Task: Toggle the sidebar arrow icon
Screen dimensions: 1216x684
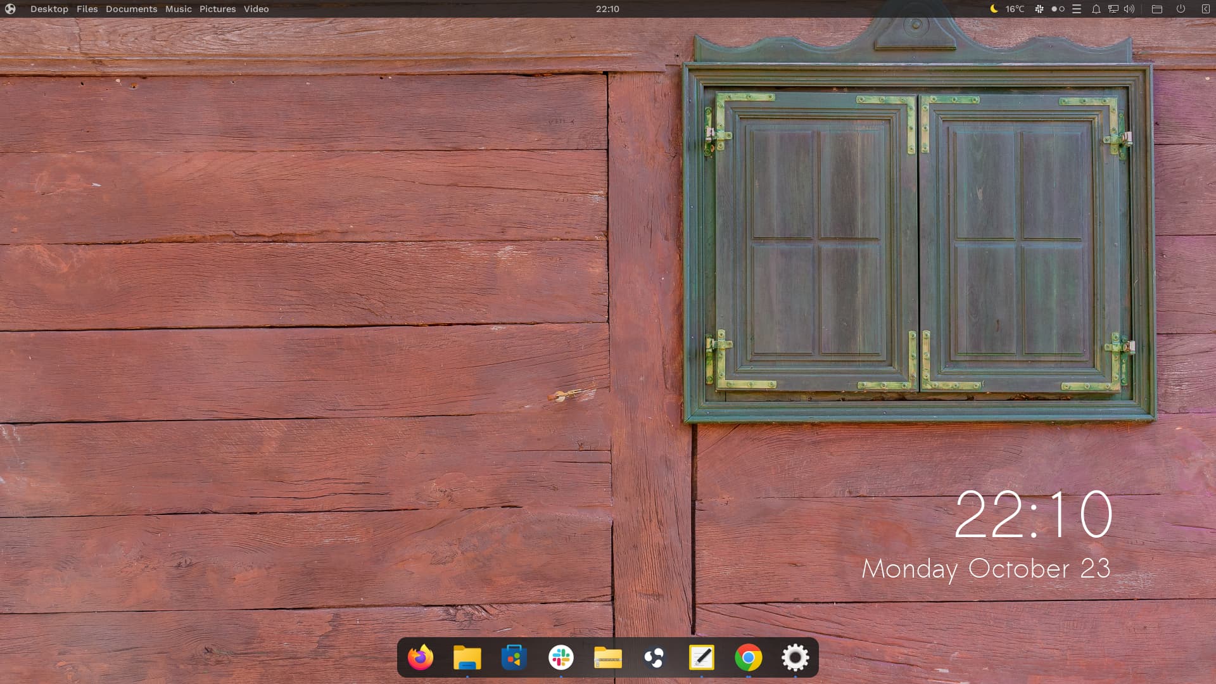Action: (x=1205, y=9)
